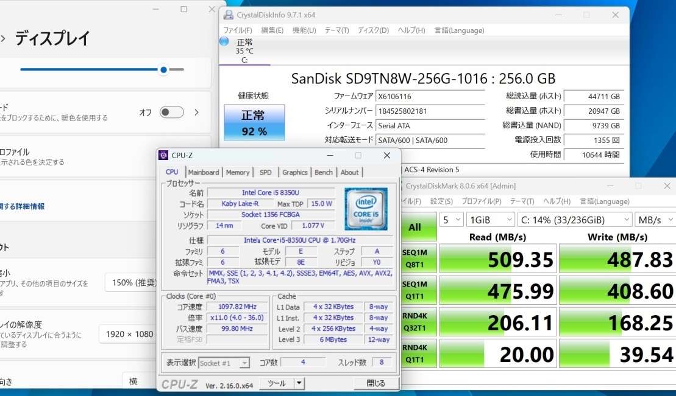Viewport: 676px width, 396px height.
Task: Open night light settings via chevron arrow
Action: [x=197, y=112]
